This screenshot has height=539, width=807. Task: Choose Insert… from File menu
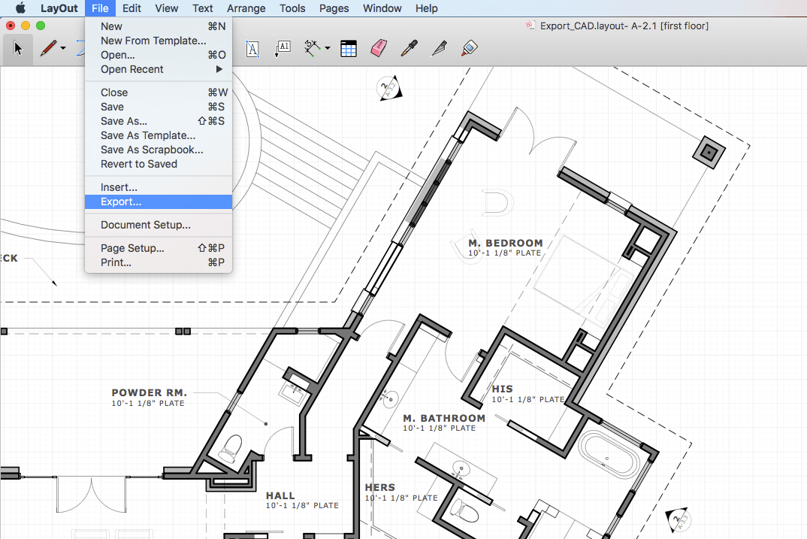click(159, 187)
